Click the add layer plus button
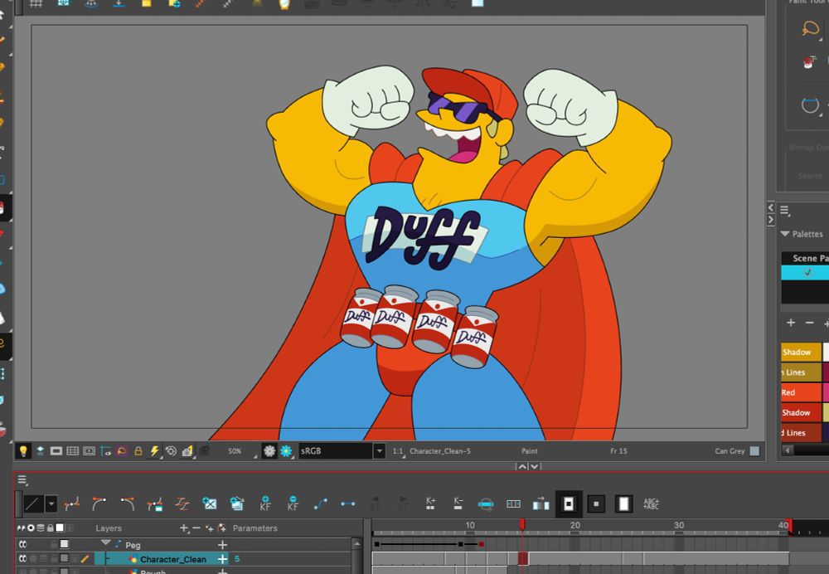The height and width of the screenshot is (574, 829). 184,528
